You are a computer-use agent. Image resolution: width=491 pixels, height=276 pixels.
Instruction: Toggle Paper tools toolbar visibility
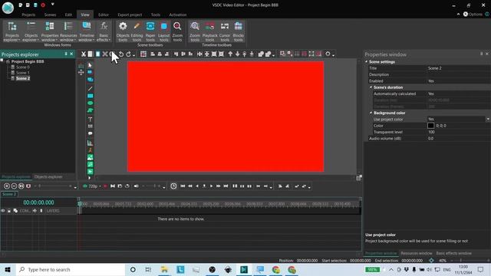150,31
